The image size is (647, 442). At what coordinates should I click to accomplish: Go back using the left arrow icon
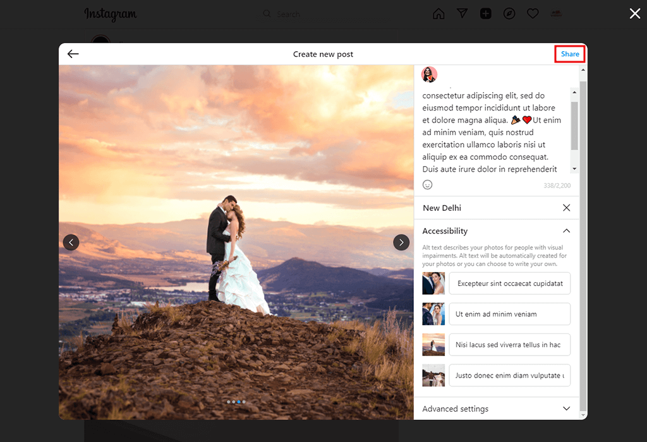[x=73, y=54]
